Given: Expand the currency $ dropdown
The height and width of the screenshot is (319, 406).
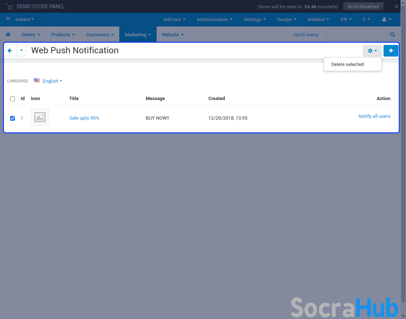Looking at the screenshot, I should coord(366,20).
